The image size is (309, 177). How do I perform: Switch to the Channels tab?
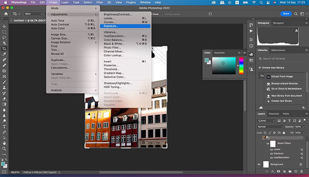(x=274, y=114)
